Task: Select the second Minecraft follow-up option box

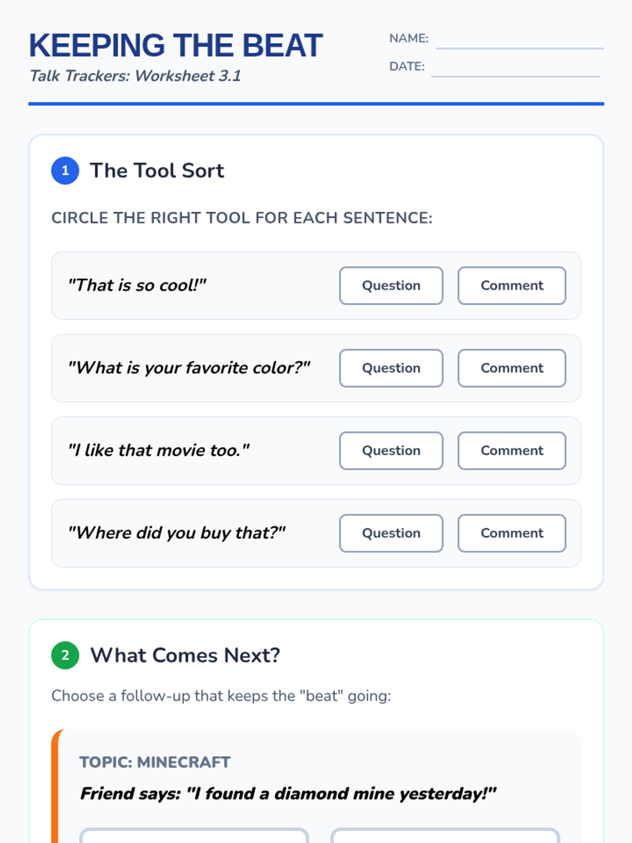Action: coord(445,836)
